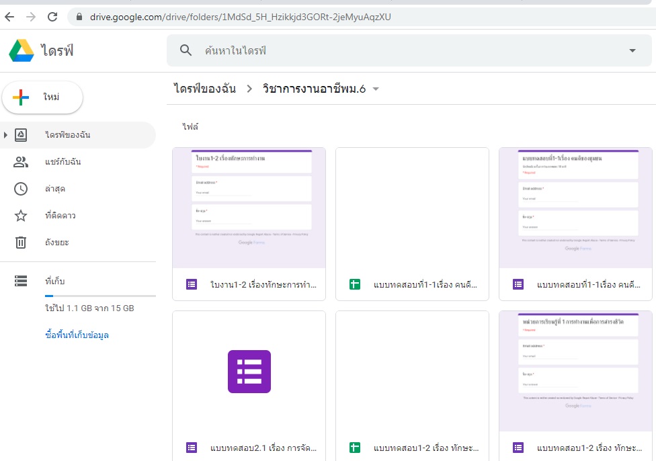Viewport: 656px width, 461px height.
Task: Open แชร์กับฉัน in the sidebar
Action: point(63,162)
